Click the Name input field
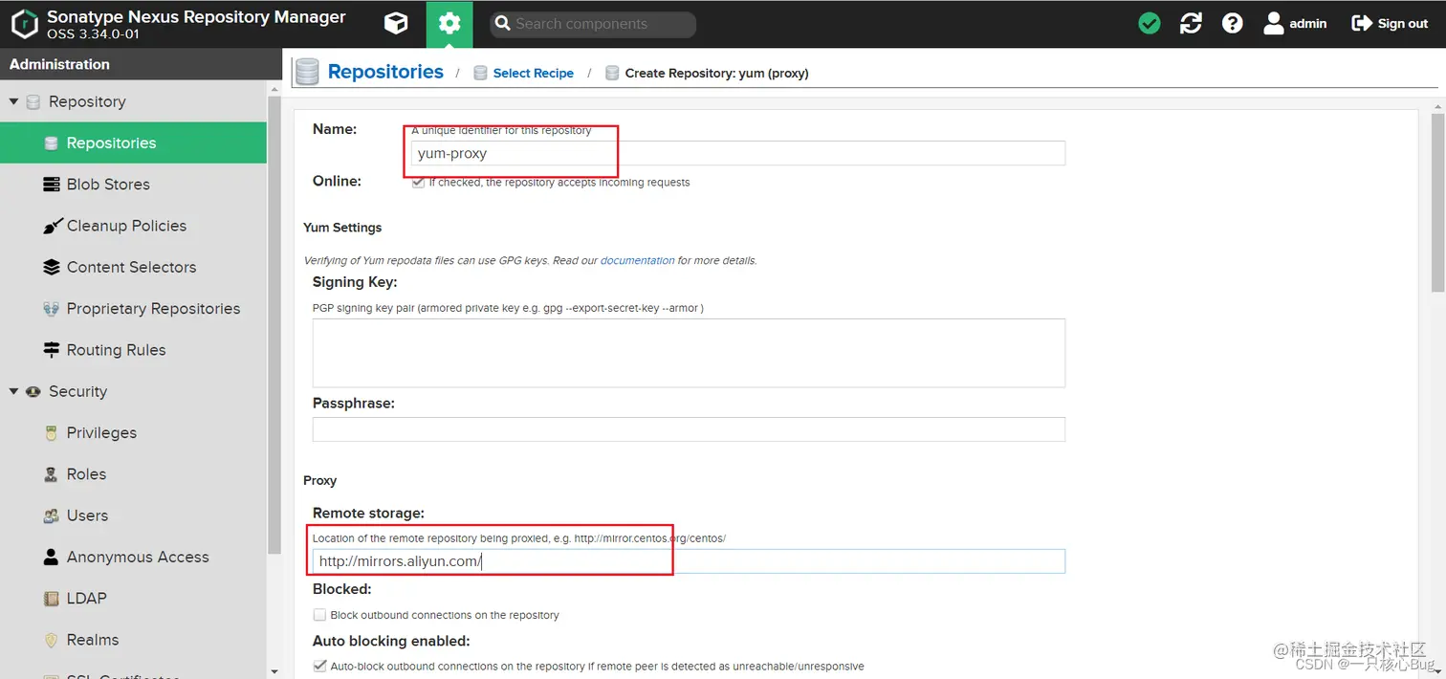 738,153
